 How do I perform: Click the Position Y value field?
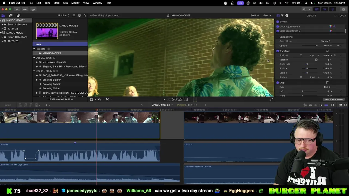click(326, 55)
